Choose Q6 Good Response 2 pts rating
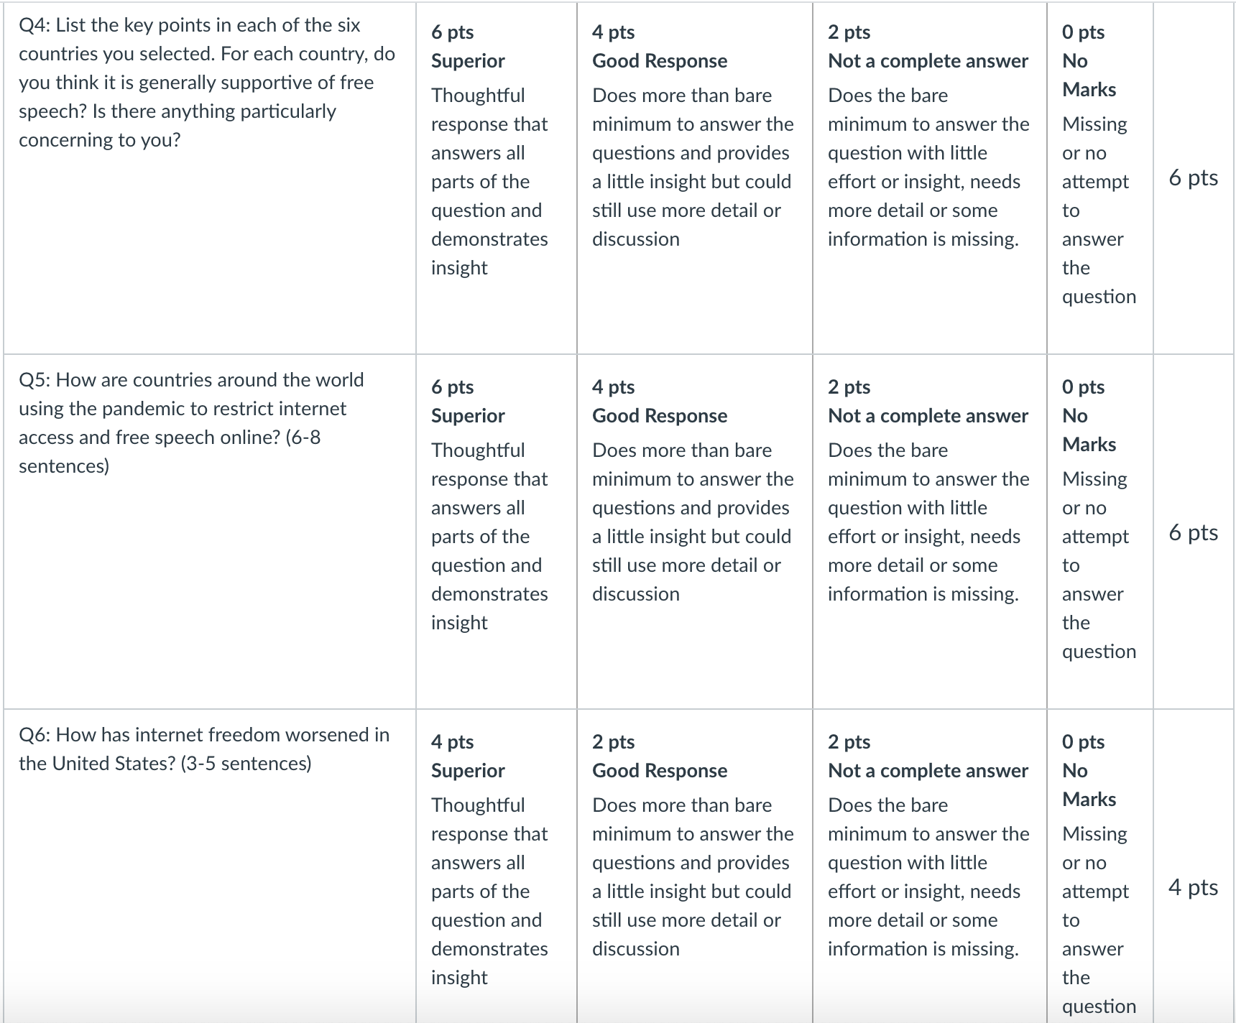Viewport: 1236px width, 1023px height. point(694,866)
